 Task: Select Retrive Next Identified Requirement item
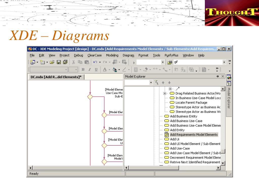point(195,162)
